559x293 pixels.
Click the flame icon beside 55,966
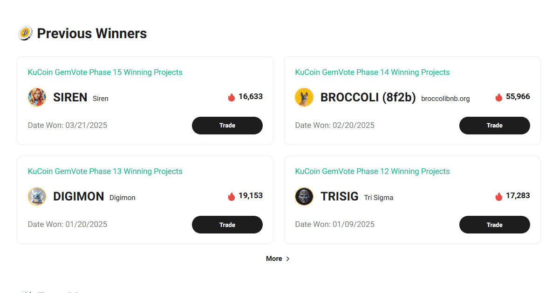(x=499, y=97)
